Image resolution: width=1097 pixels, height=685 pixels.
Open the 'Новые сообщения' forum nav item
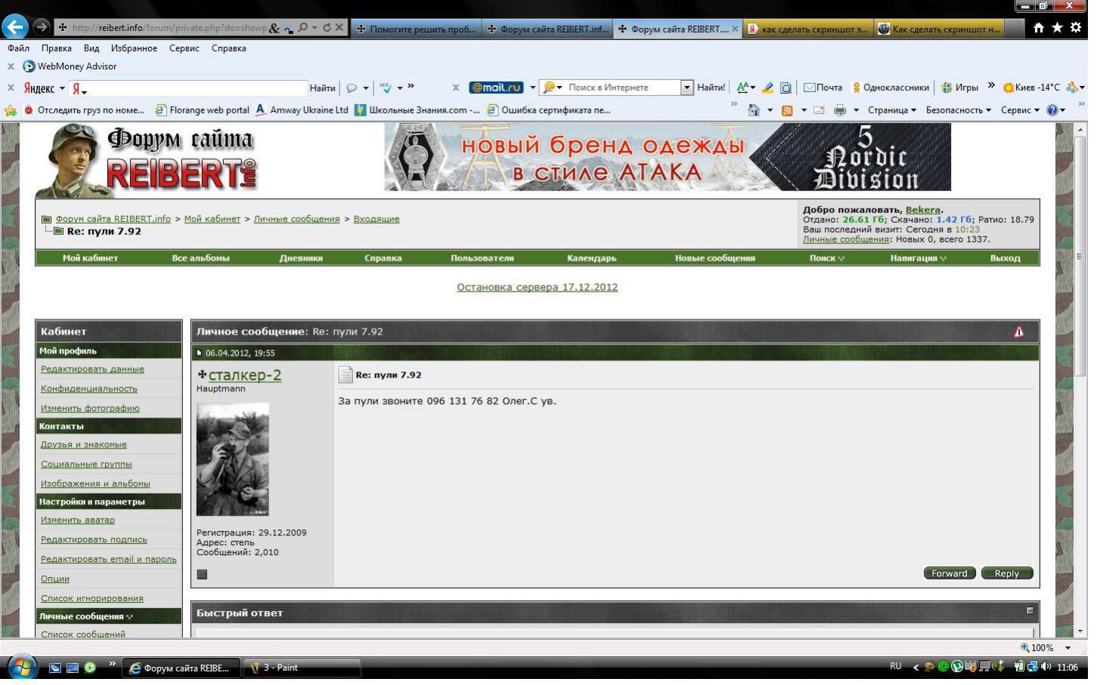715,258
